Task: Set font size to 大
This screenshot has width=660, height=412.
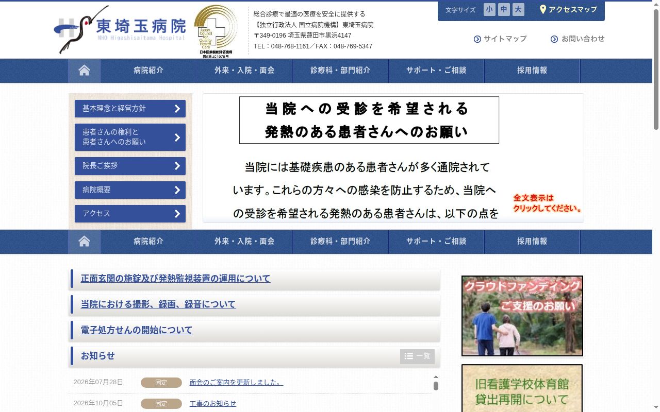Action: point(518,10)
